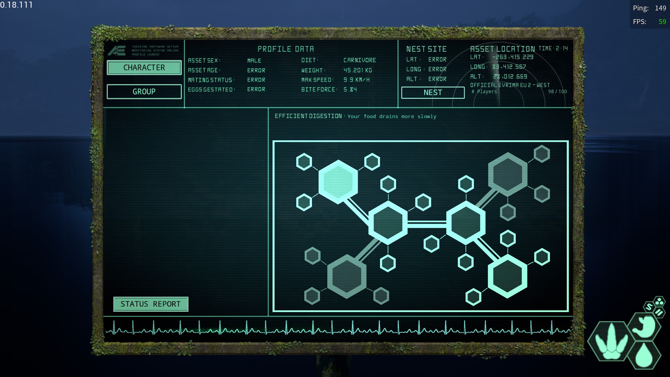Viewport: 670px width, 377px height.
Task: Click the small double diagonal bars hexagon
Action: pyautogui.click(x=659, y=312)
